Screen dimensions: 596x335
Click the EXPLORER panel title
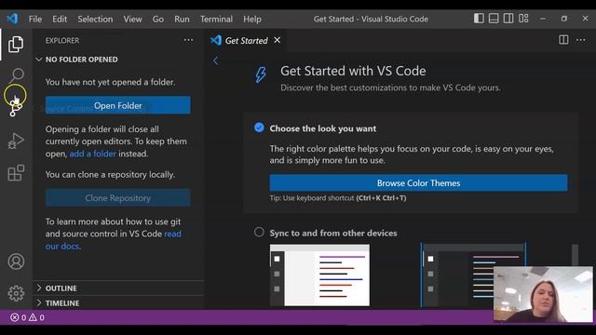pos(62,40)
